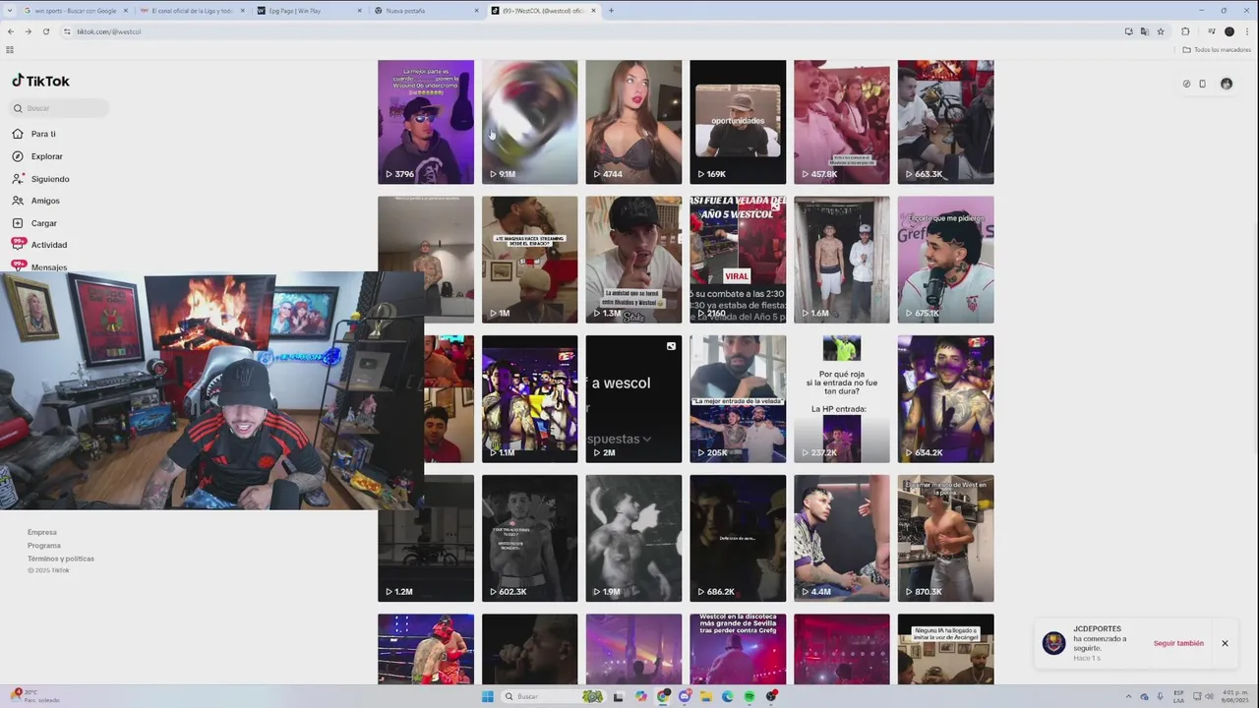Open the video with 3796 views

pyautogui.click(x=426, y=122)
